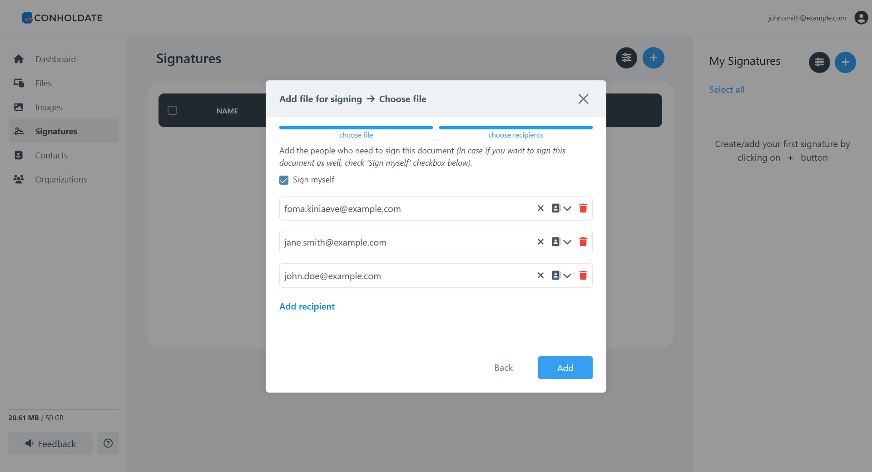Open My Signatures filter settings
Image resolution: width=872 pixels, height=472 pixels.
[819, 62]
